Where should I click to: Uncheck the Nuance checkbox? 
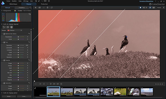(x=4, y=60)
